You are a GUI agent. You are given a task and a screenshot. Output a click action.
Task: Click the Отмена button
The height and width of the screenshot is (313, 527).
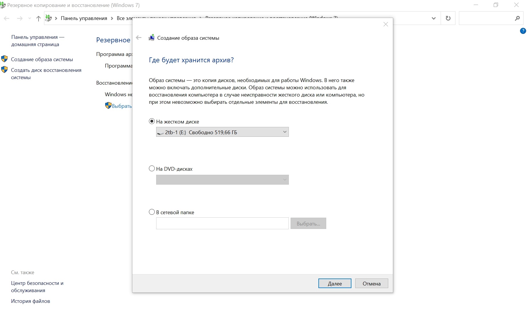(x=371, y=283)
